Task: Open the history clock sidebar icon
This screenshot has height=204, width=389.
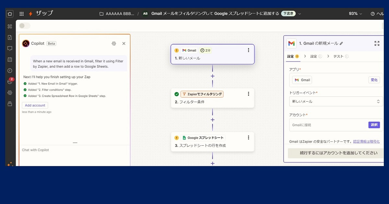Action: click(x=10, y=71)
